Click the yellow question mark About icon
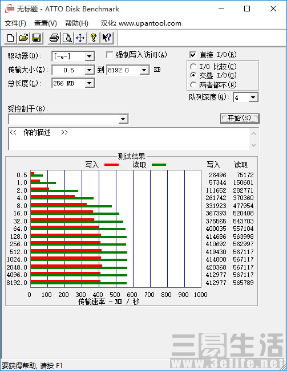Image resolution: width=287 pixels, height=371 pixels. (x=94, y=38)
